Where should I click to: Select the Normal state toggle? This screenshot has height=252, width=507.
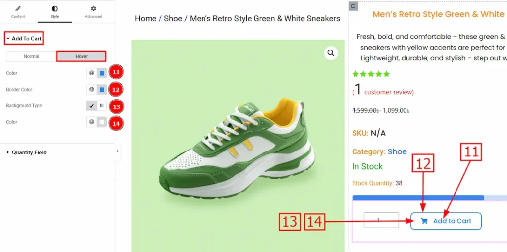tap(31, 56)
